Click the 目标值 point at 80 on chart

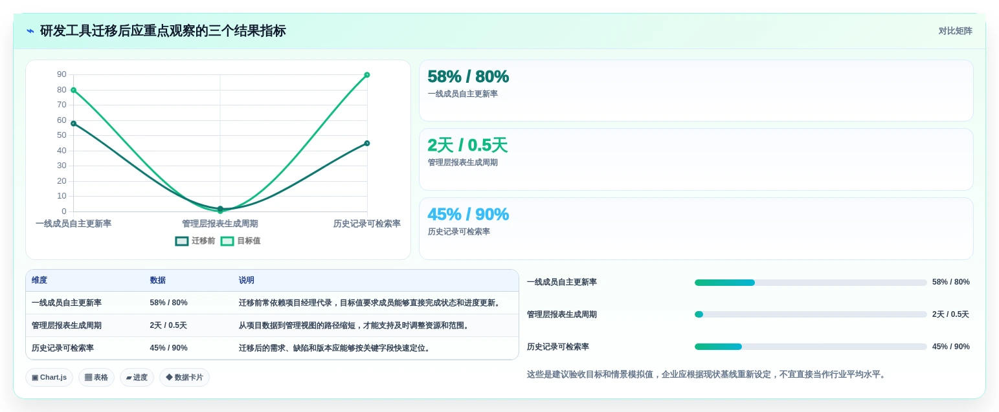pos(73,90)
